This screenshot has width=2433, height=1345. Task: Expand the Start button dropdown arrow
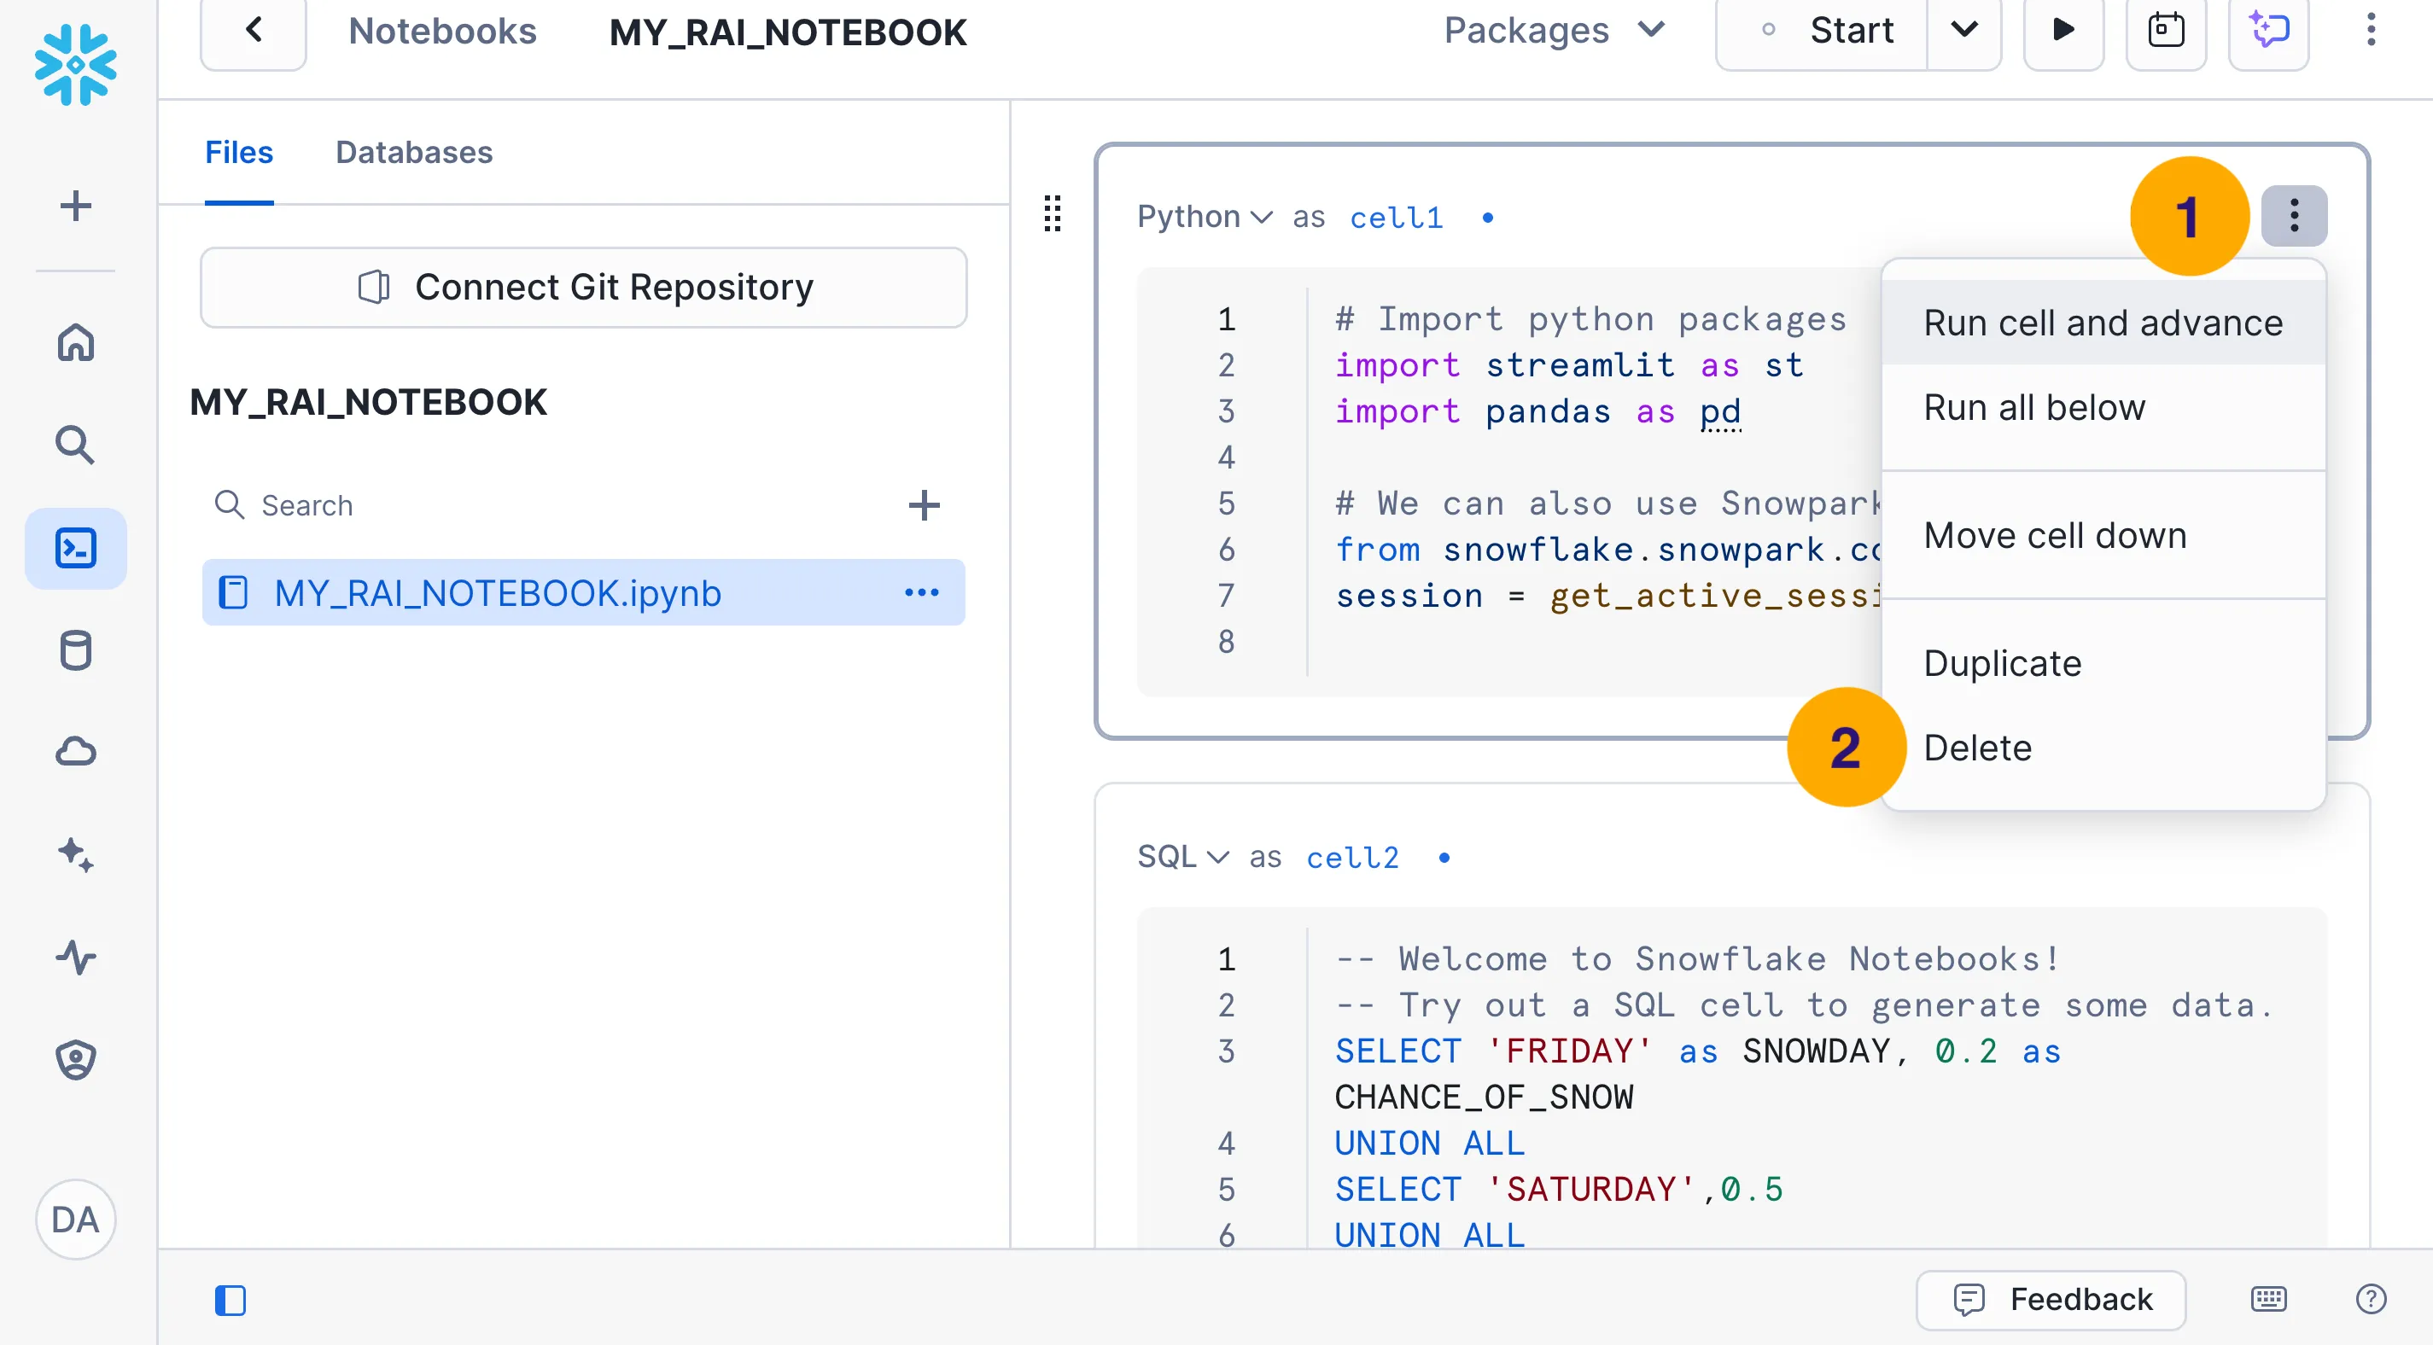[1964, 32]
